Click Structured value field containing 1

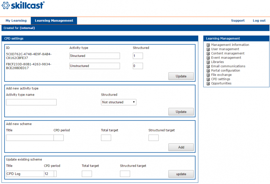(x=138, y=56)
